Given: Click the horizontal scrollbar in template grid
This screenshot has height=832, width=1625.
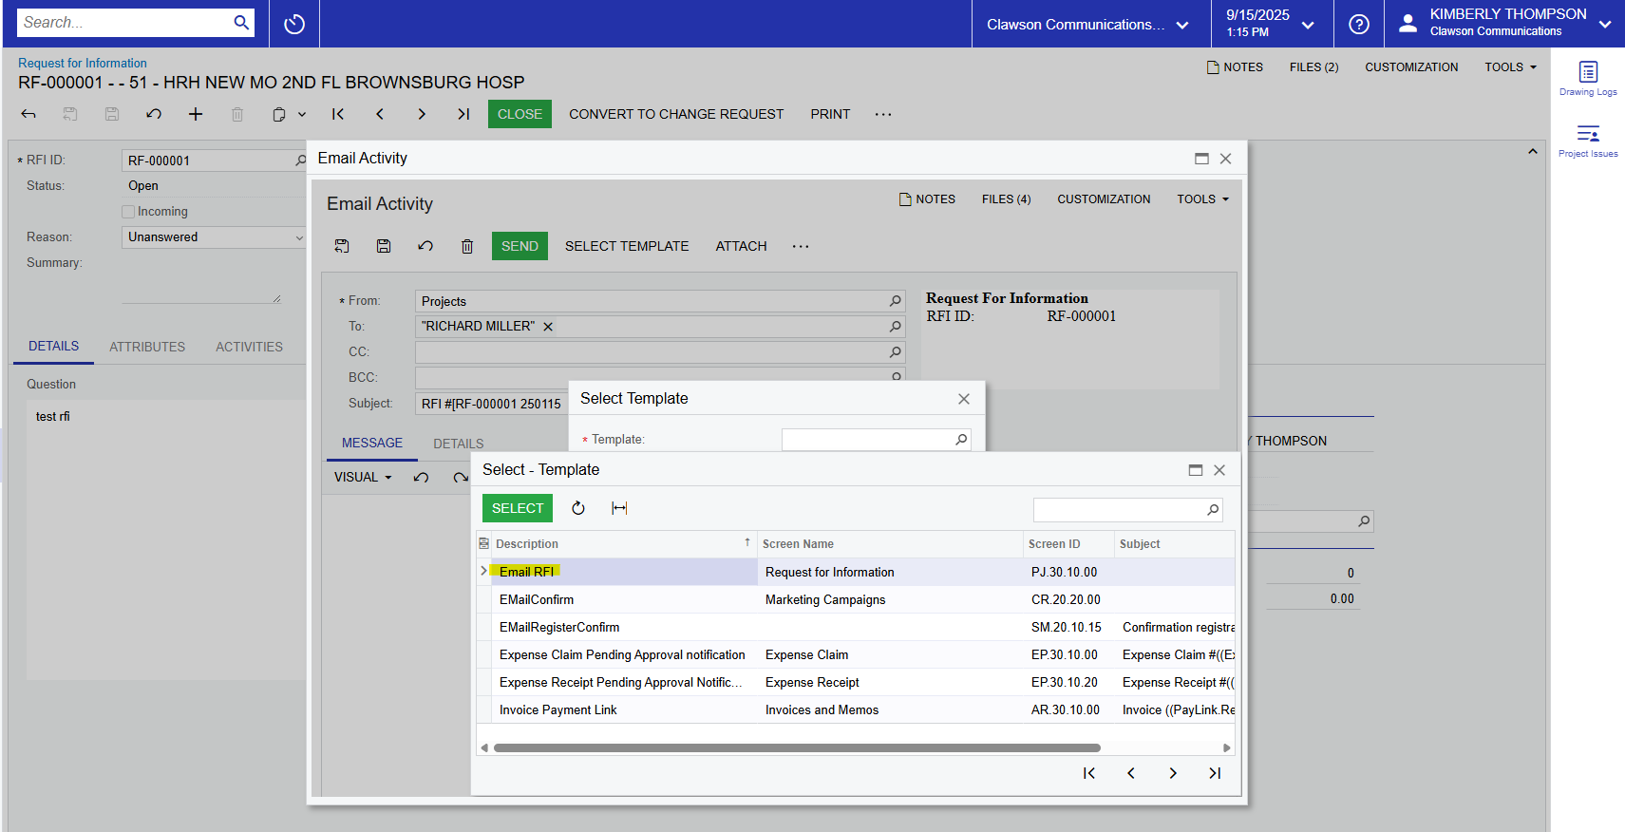Looking at the screenshot, I should (796, 747).
